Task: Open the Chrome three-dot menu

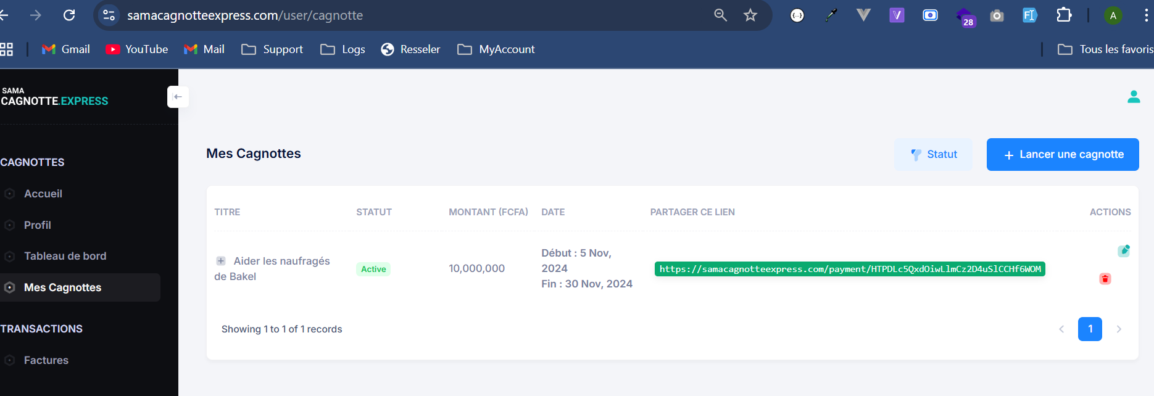Action: (x=1146, y=15)
